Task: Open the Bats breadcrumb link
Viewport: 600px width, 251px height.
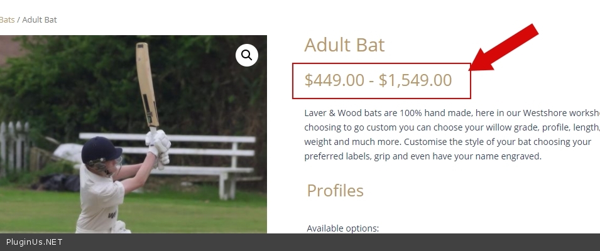Action: (x=6, y=19)
